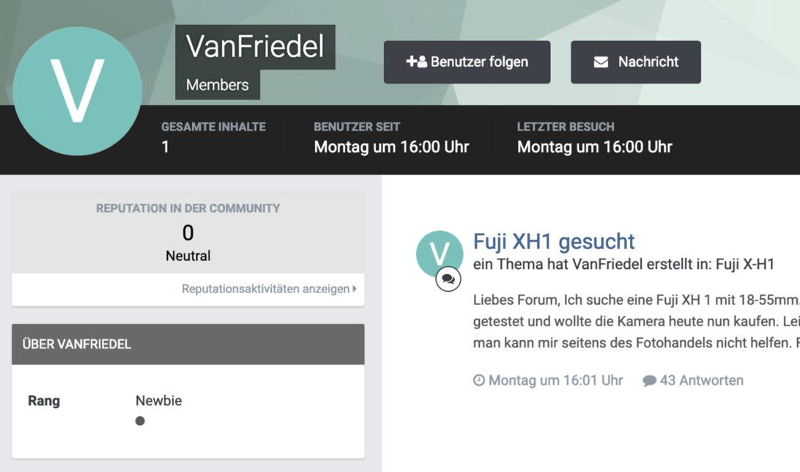Image resolution: width=800 pixels, height=472 pixels.
Task: Click the speech bubble topic badge icon
Action: click(x=448, y=279)
